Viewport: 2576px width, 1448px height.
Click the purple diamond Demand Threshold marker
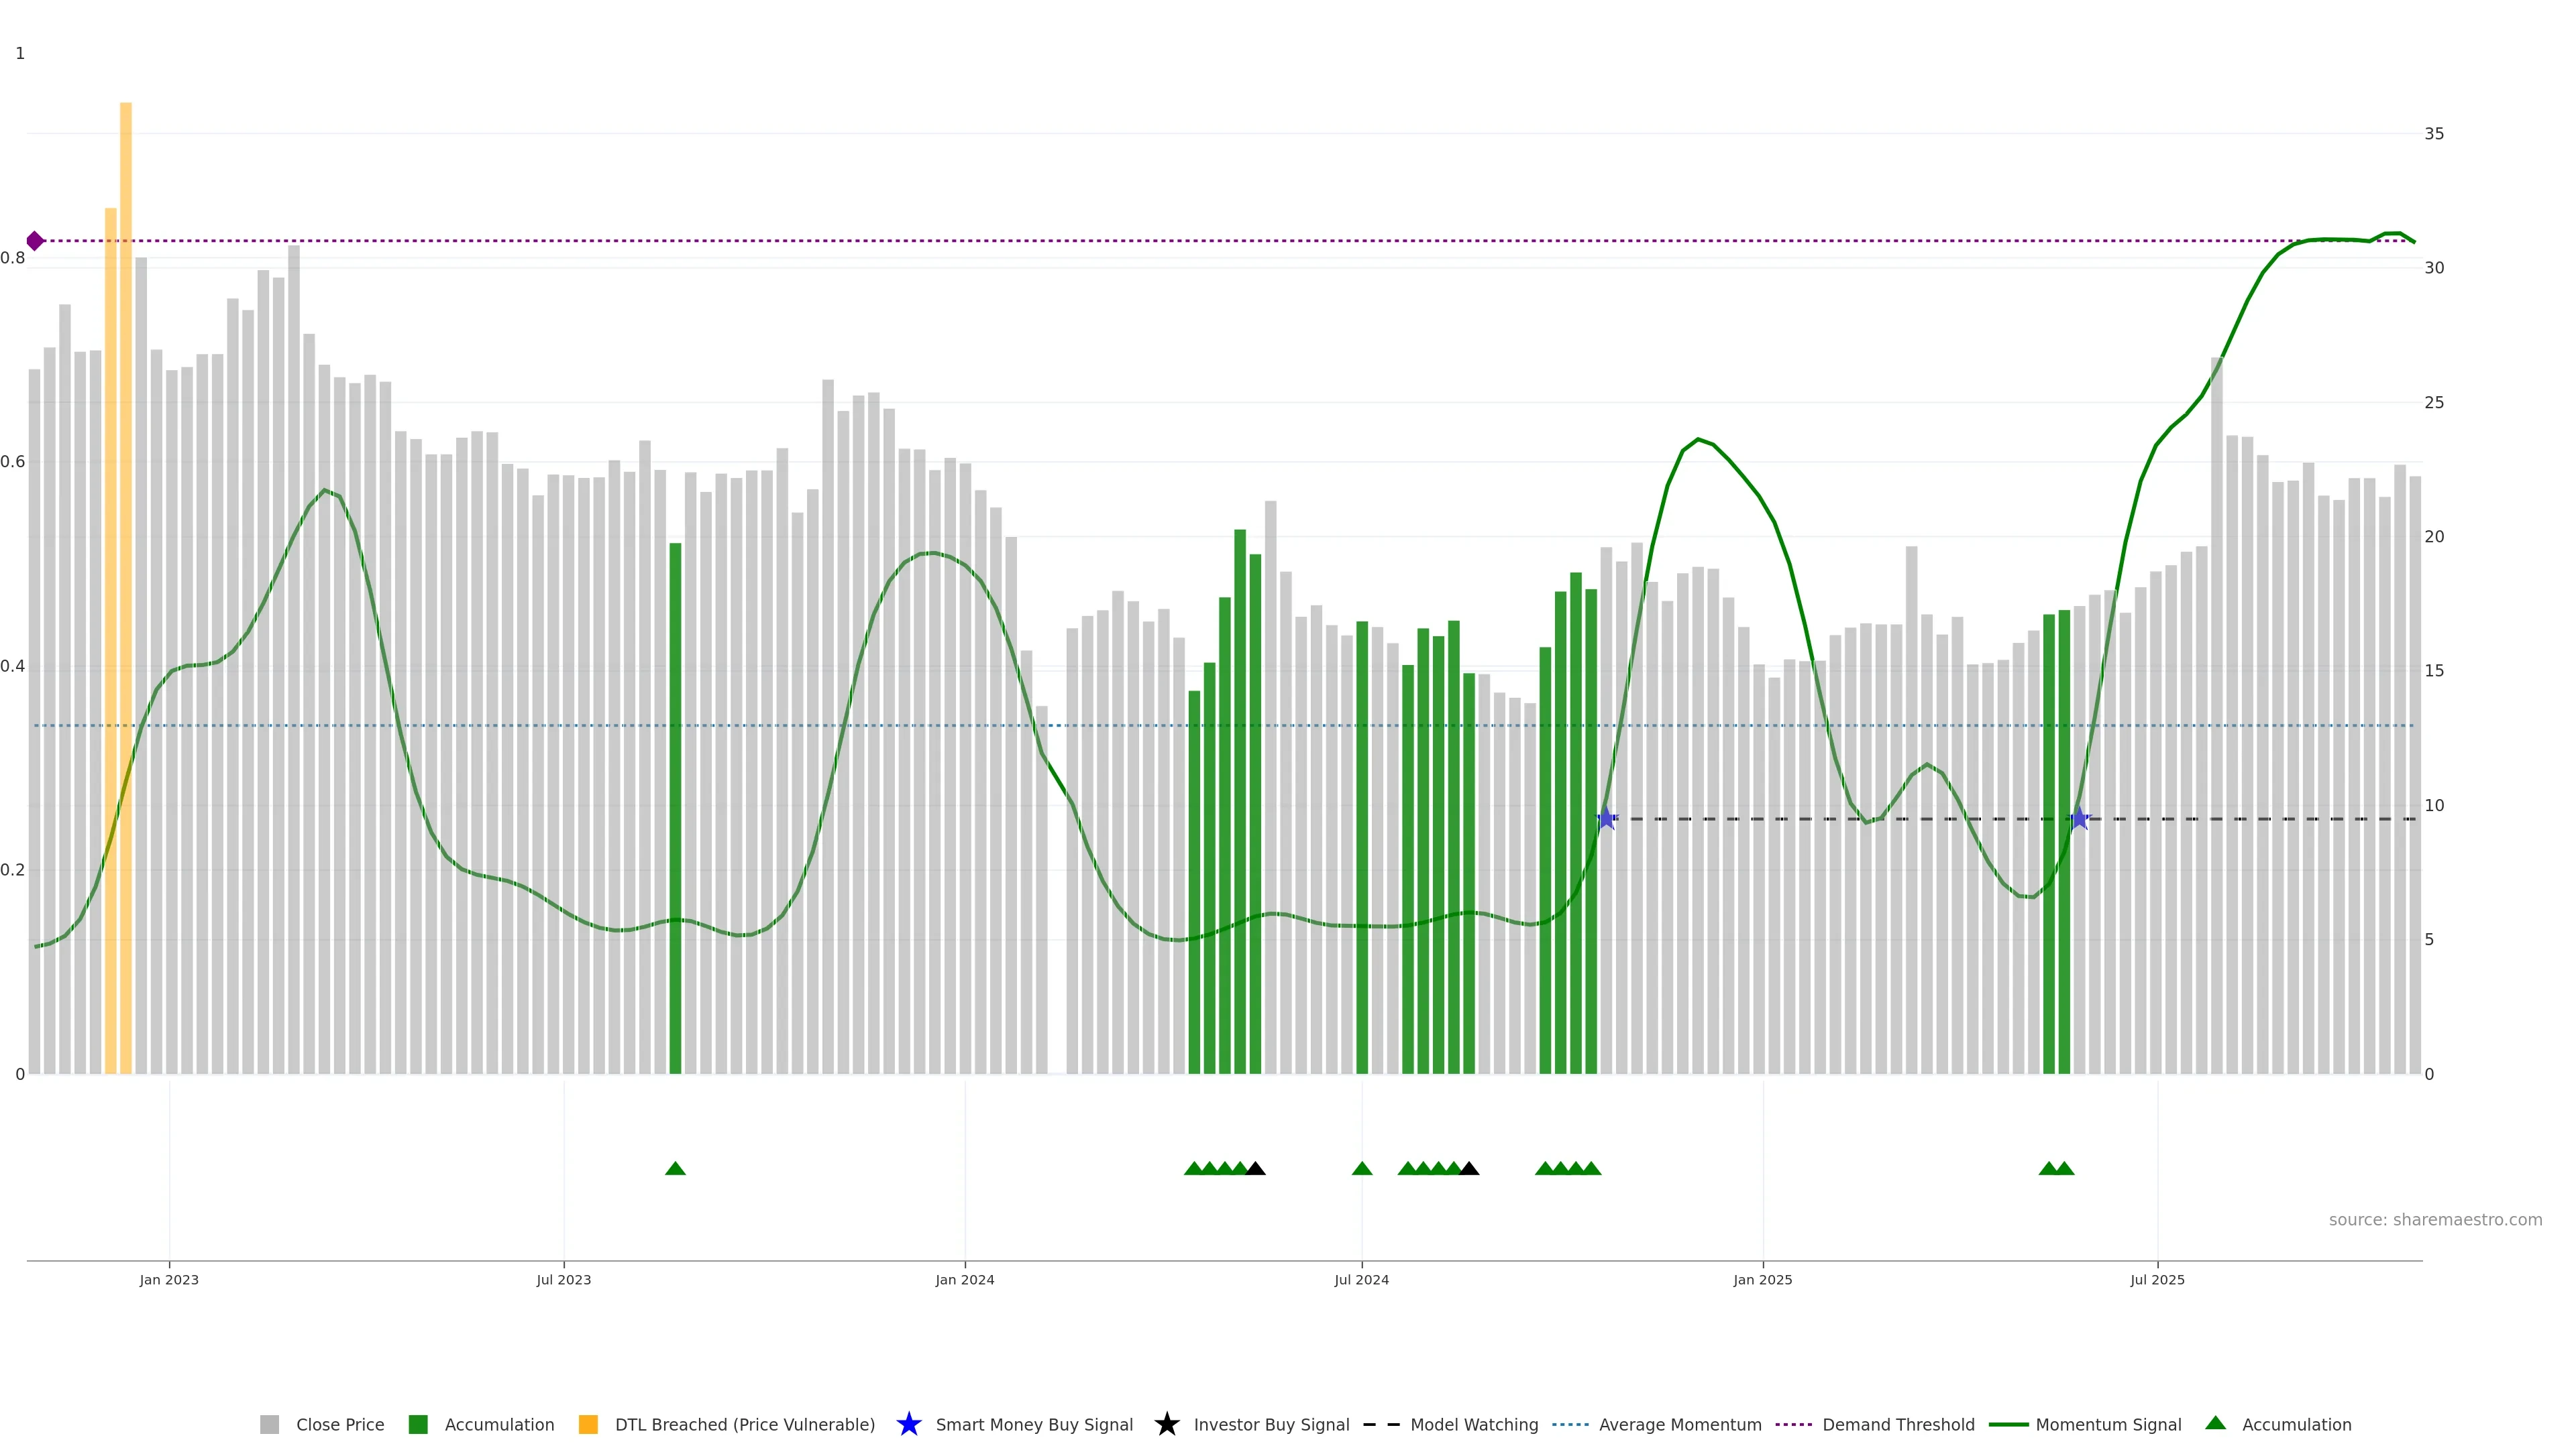pyautogui.click(x=35, y=241)
